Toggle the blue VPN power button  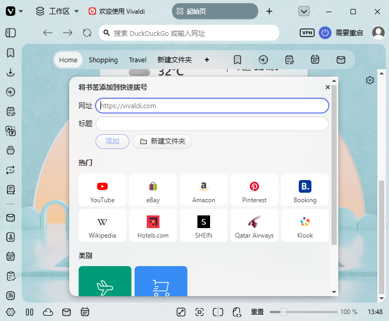(x=325, y=33)
